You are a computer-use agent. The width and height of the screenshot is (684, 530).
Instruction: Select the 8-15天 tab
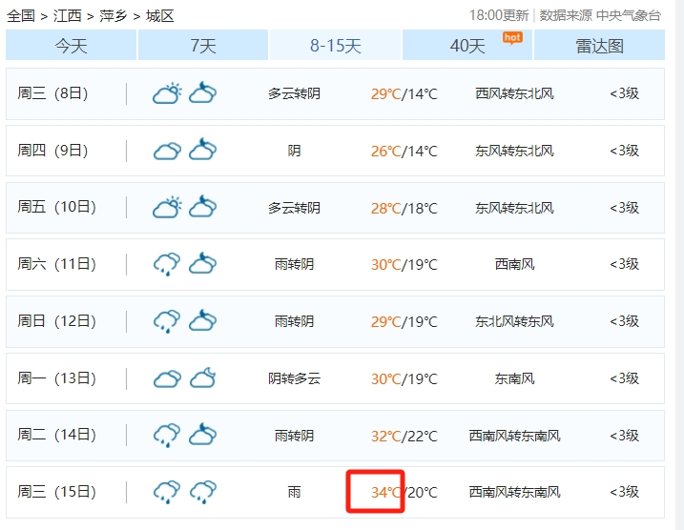tap(336, 46)
